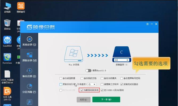Open the 理顺盘符 desktop icon
Image resolution: width=178 pixels, height=106 pixels.
click(21, 8)
